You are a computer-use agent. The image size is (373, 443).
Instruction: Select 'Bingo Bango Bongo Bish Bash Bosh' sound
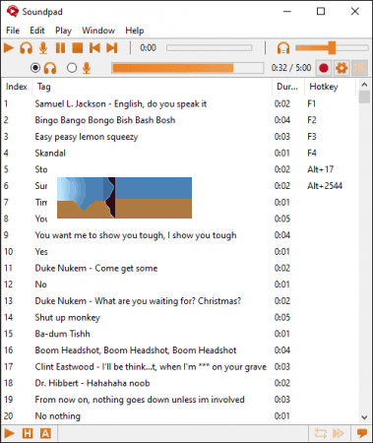[179, 120]
